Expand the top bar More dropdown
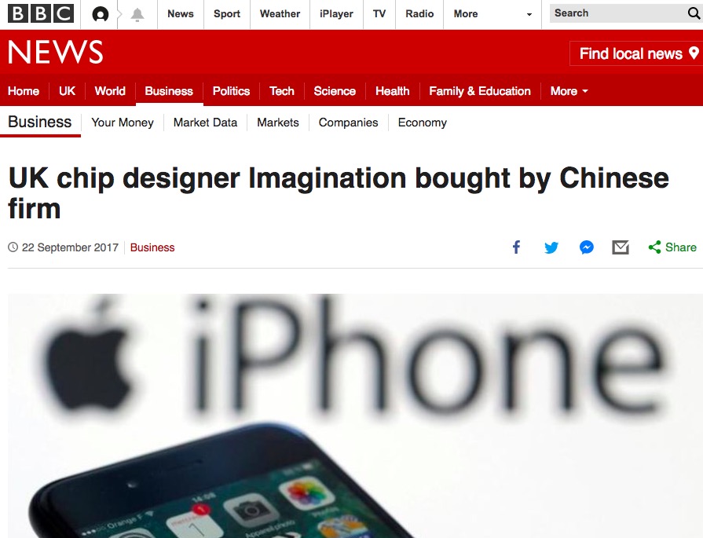 492,14
